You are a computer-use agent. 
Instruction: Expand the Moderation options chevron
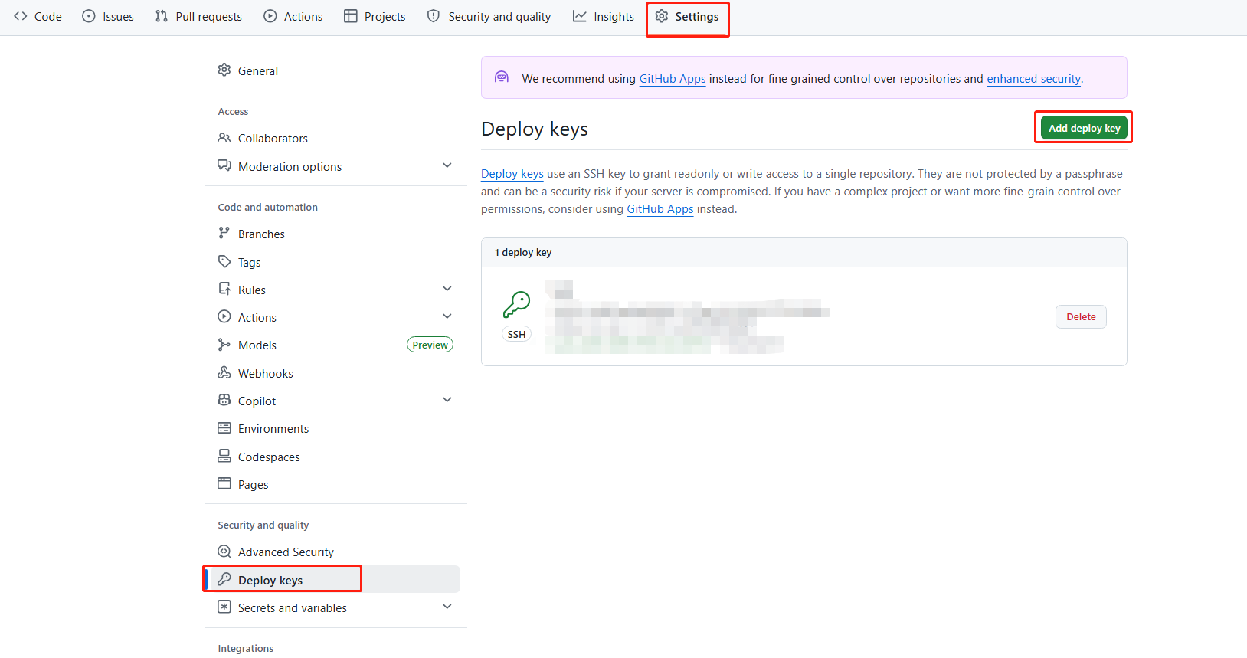[447, 165]
